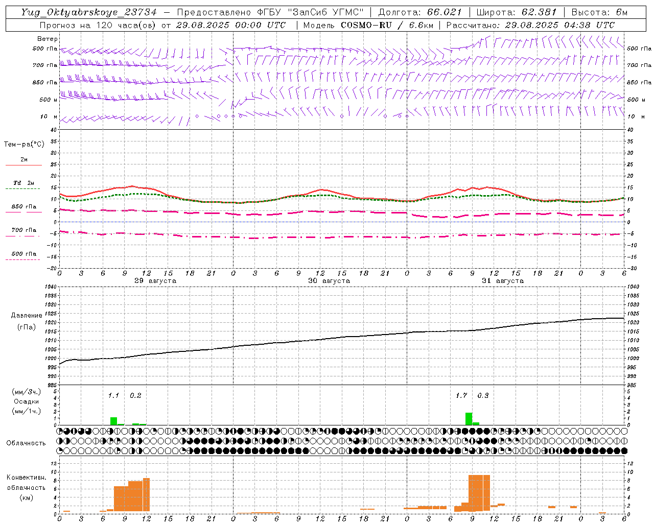Screen dimensions: 654x523
Task: Select the 'Прогноз на 120 часа(ов)' text
Action: pyautogui.click(x=98, y=25)
